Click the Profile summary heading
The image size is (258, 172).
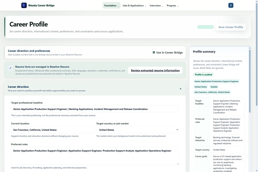[x=204, y=52]
